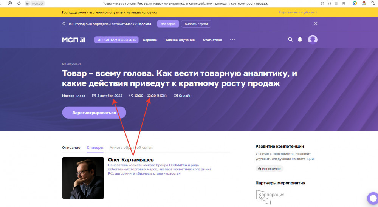Open Статистика menu item
Image resolution: width=378 pixels, height=207 pixels.
(212, 40)
